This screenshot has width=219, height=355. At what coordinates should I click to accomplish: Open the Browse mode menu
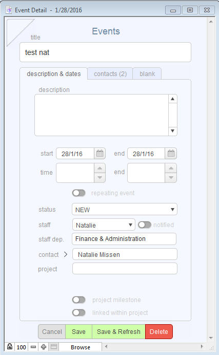click(x=81, y=347)
